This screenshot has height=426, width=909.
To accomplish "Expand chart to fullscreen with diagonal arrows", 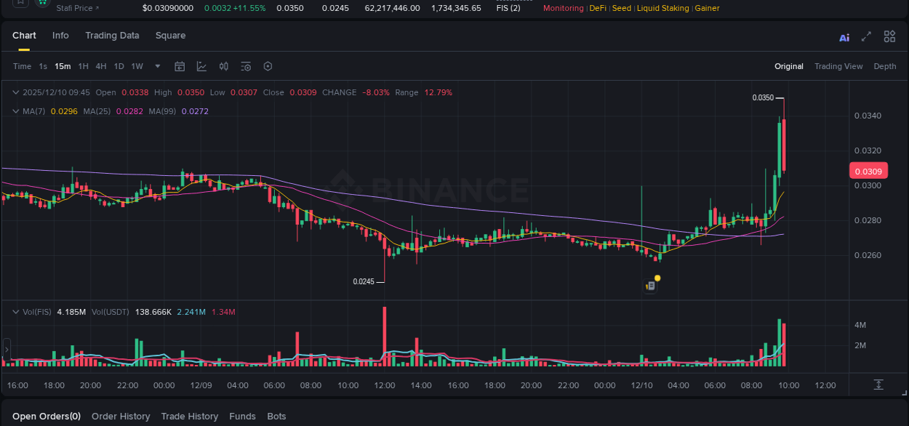I will point(866,36).
